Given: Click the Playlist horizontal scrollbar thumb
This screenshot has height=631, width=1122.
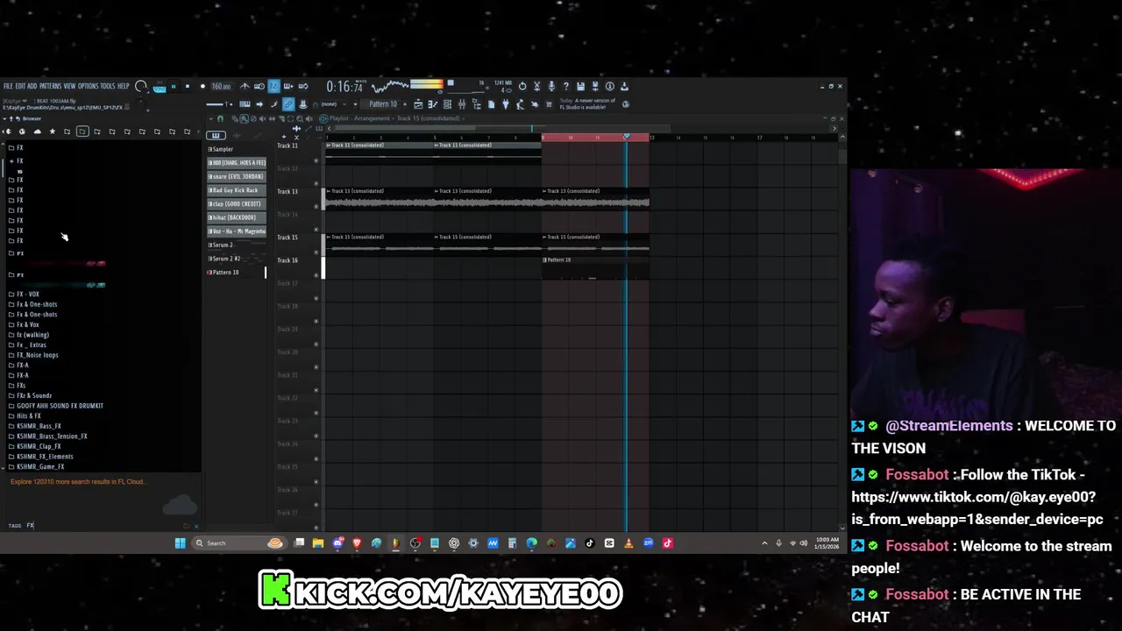Looking at the screenshot, I should (404, 128).
